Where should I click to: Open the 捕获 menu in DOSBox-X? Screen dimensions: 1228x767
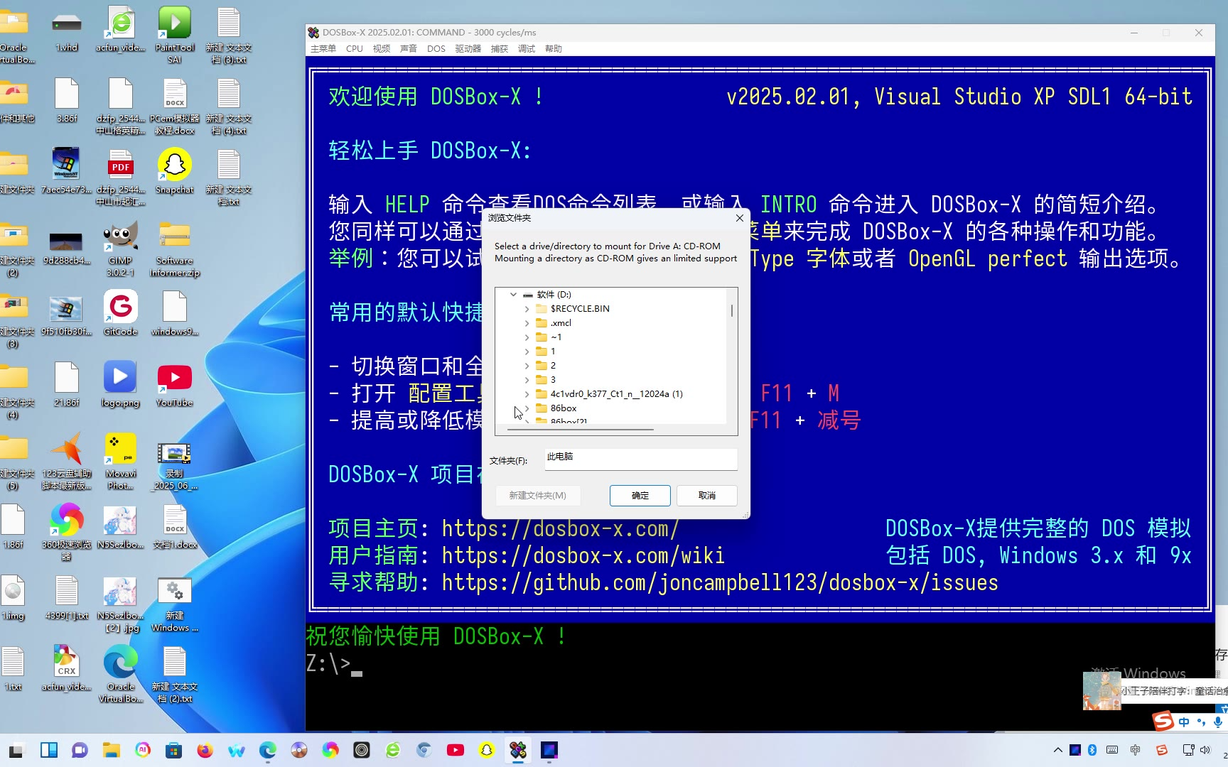(500, 48)
